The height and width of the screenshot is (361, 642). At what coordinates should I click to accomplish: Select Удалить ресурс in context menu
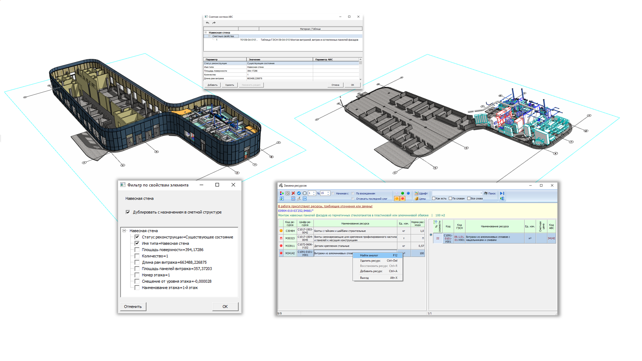coord(370,261)
